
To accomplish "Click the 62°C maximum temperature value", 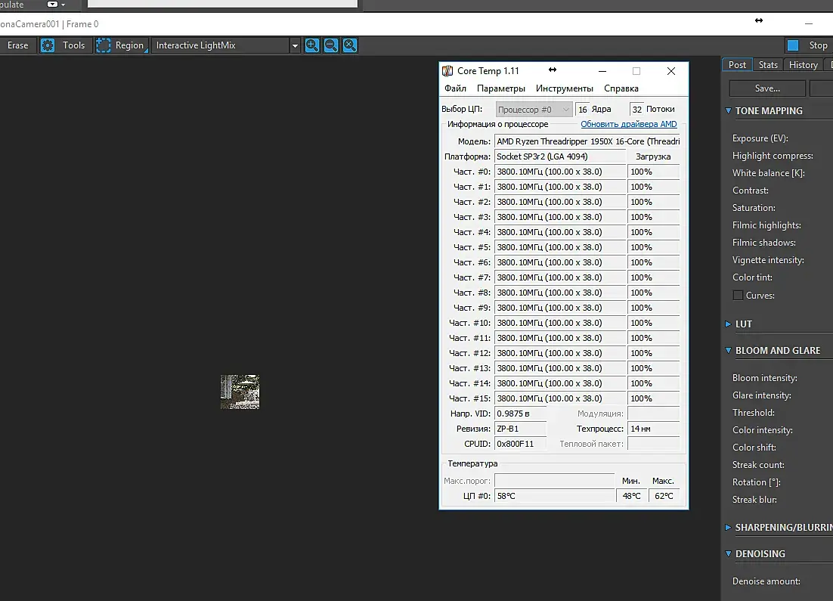I will point(664,496).
